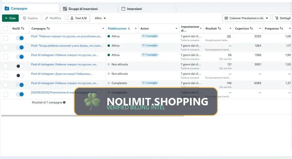This screenshot has width=292, height=159.
Task: Tick the select-all checkbox in header
Action: pyautogui.click(x=5, y=29)
